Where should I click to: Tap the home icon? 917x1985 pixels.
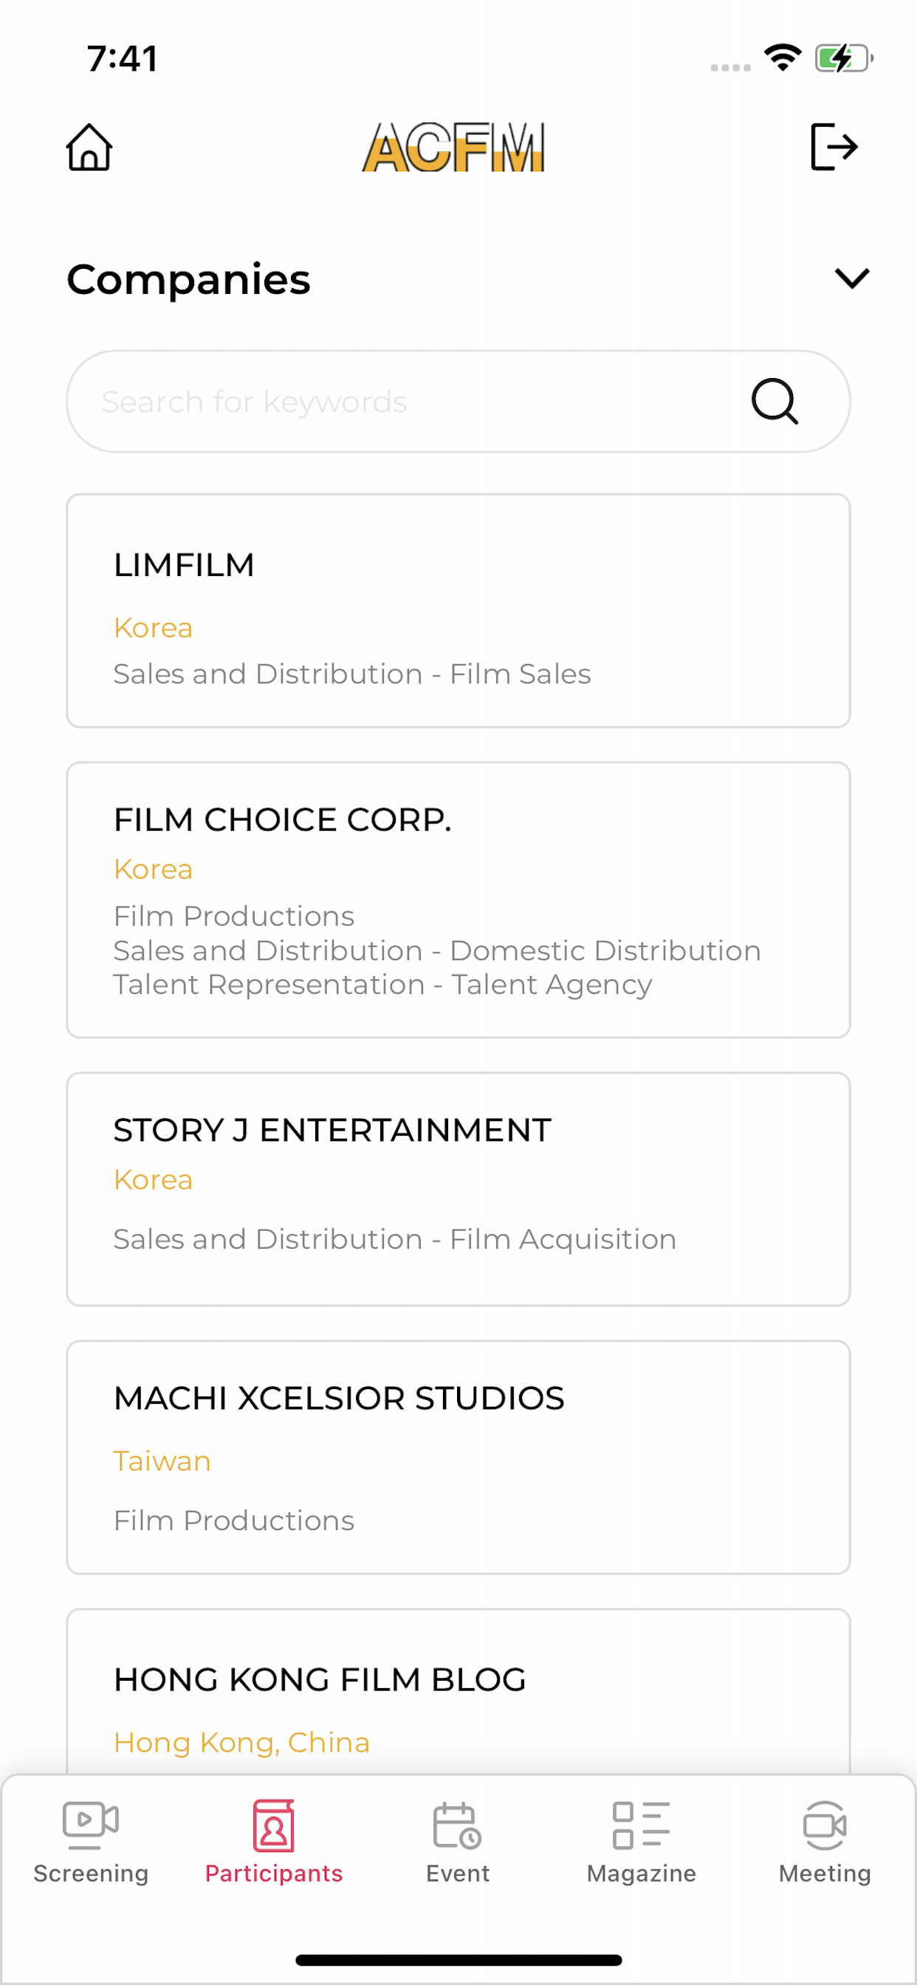[89, 146]
